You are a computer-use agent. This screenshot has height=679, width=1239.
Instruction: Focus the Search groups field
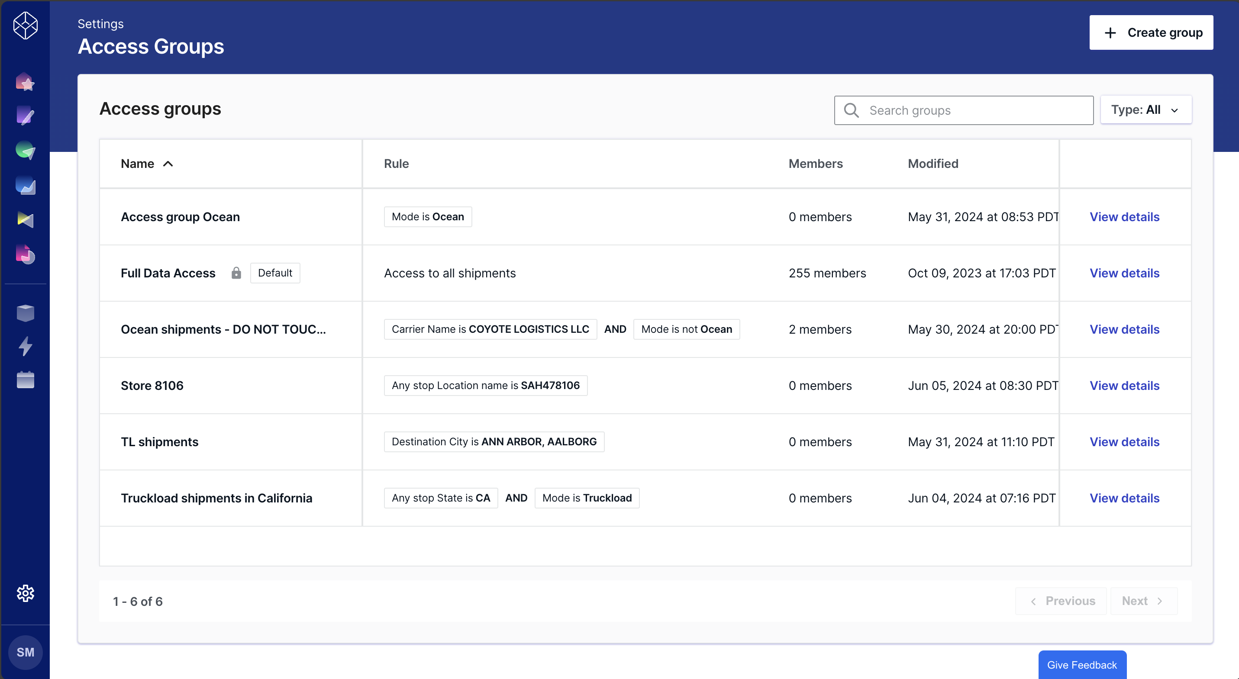coord(963,110)
